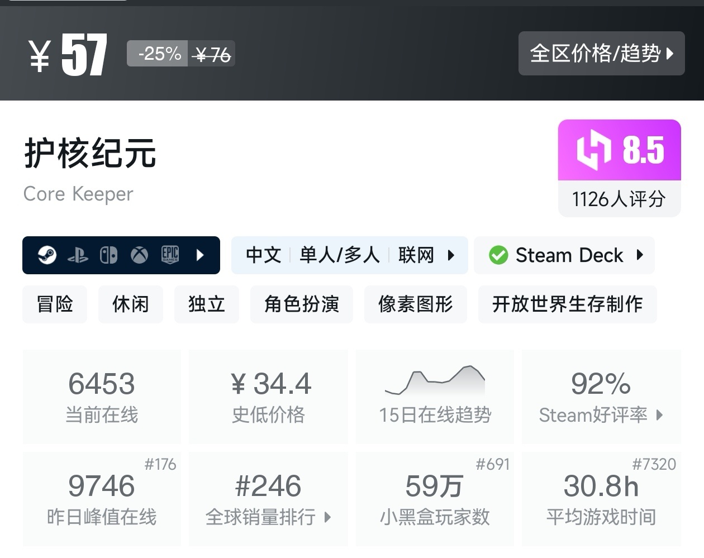Image resolution: width=704 pixels, height=558 pixels.
Task: Select the 角色扮演 tag
Action: pos(302,304)
